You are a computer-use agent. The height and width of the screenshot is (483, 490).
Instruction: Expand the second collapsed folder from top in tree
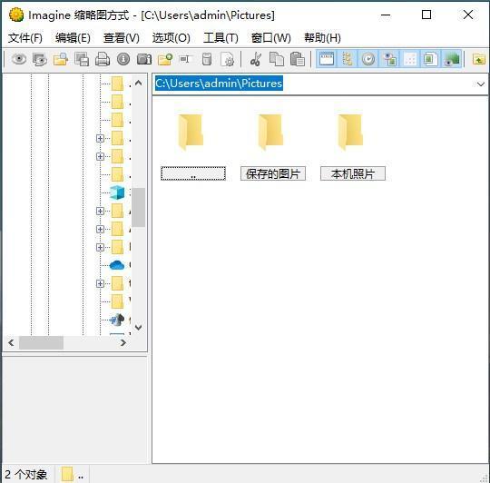(100, 156)
